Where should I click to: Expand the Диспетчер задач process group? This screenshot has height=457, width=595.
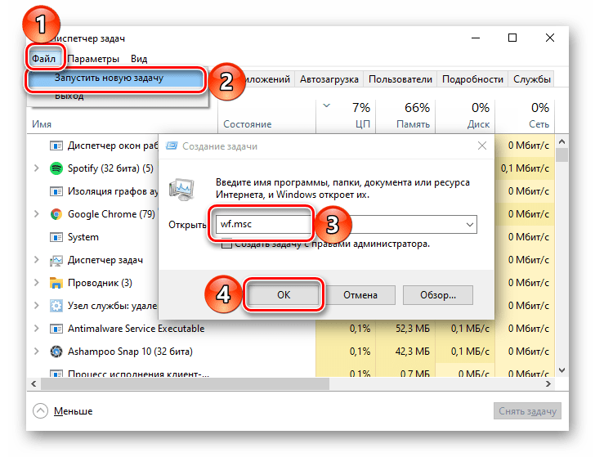pos(37,260)
